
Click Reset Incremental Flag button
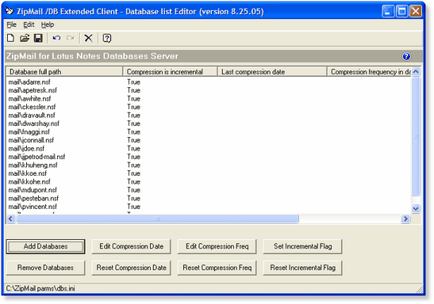(302, 268)
